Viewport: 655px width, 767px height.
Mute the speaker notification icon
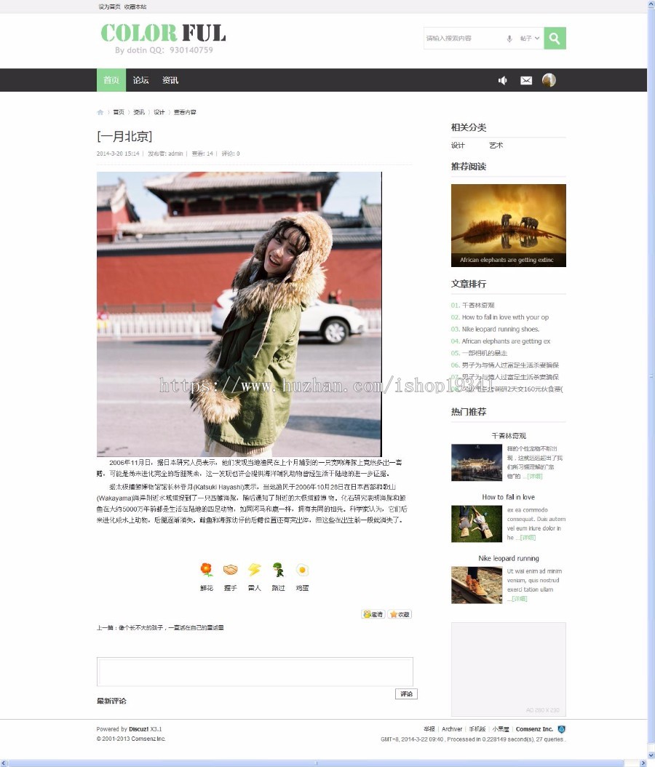[x=502, y=80]
